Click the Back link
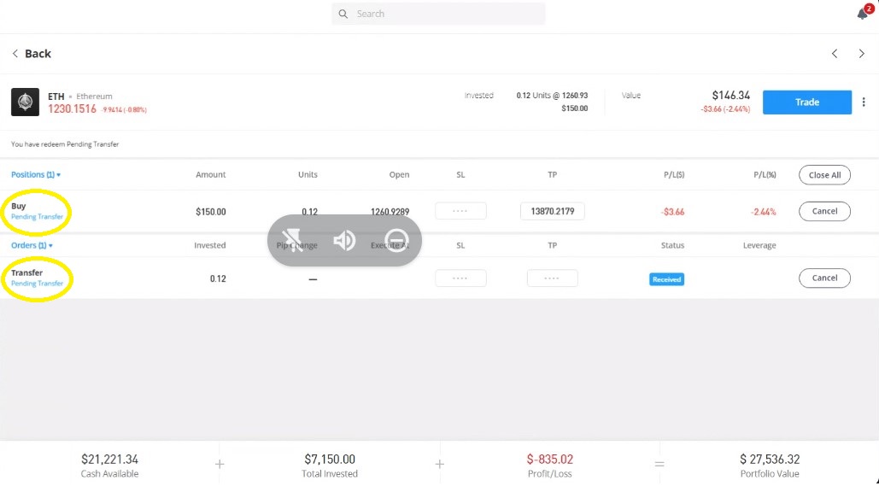Viewport: 879px width, 492px height. coord(36,53)
